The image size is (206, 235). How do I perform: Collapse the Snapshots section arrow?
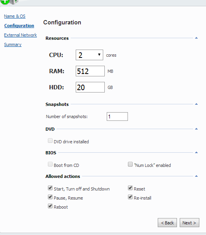(x=196, y=104)
